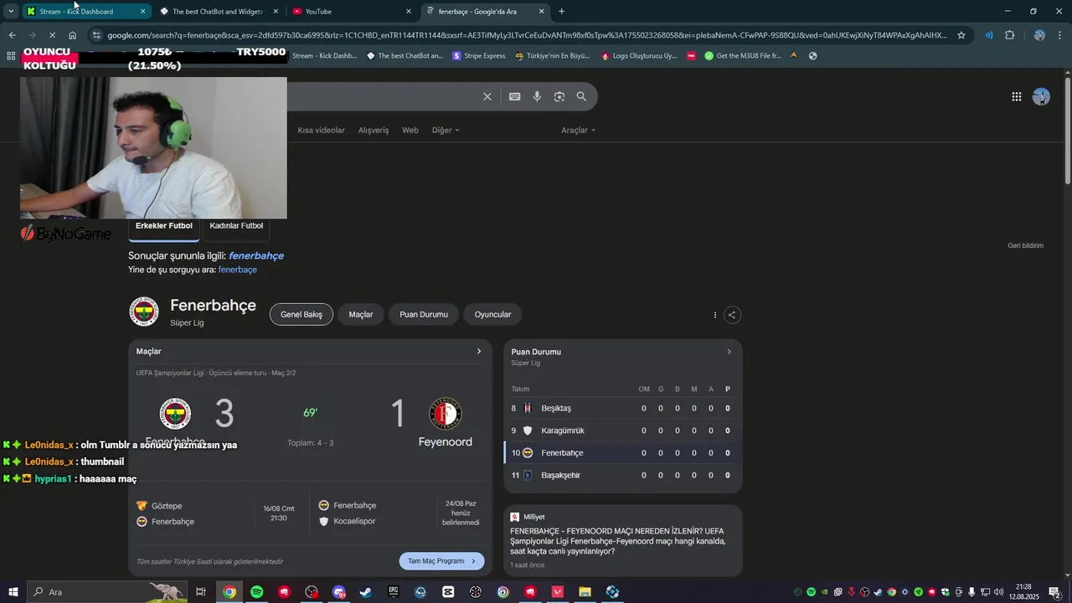Image resolution: width=1072 pixels, height=603 pixels.
Task: Select the Erkekler Futbol tab
Action: coord(164,226)
